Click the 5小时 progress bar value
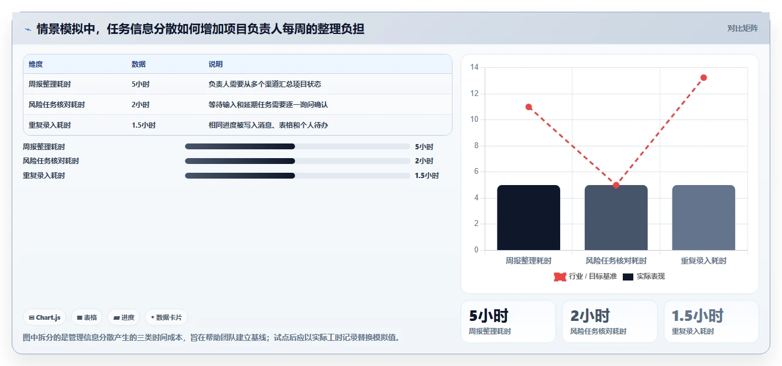The height and width of the screenshot is (366, 782). [424, 146]
